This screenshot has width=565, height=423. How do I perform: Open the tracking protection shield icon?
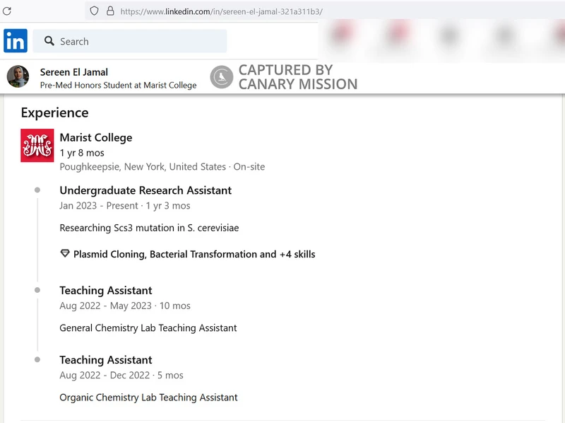[x=94, y=11]
